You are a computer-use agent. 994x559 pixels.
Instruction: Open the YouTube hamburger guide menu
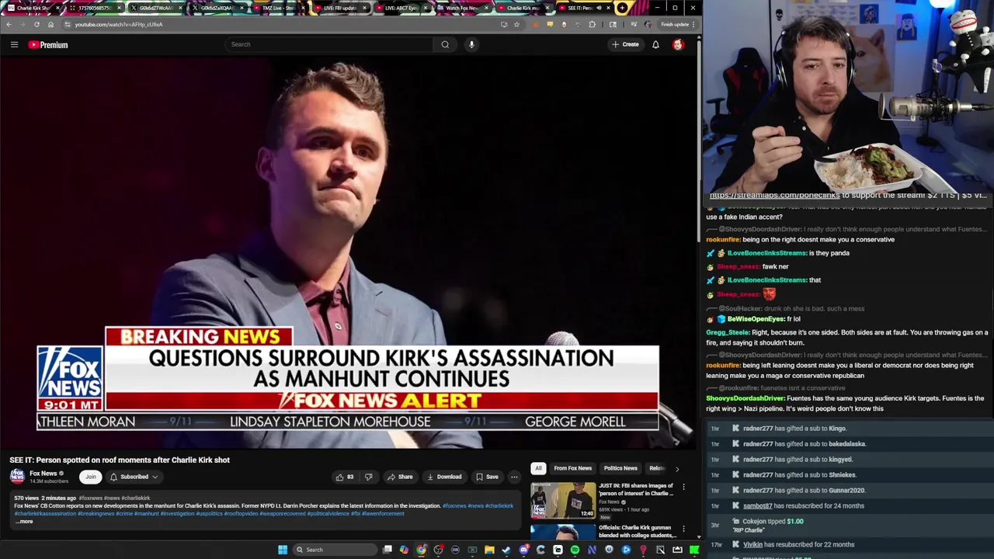[x=14, y=45]
